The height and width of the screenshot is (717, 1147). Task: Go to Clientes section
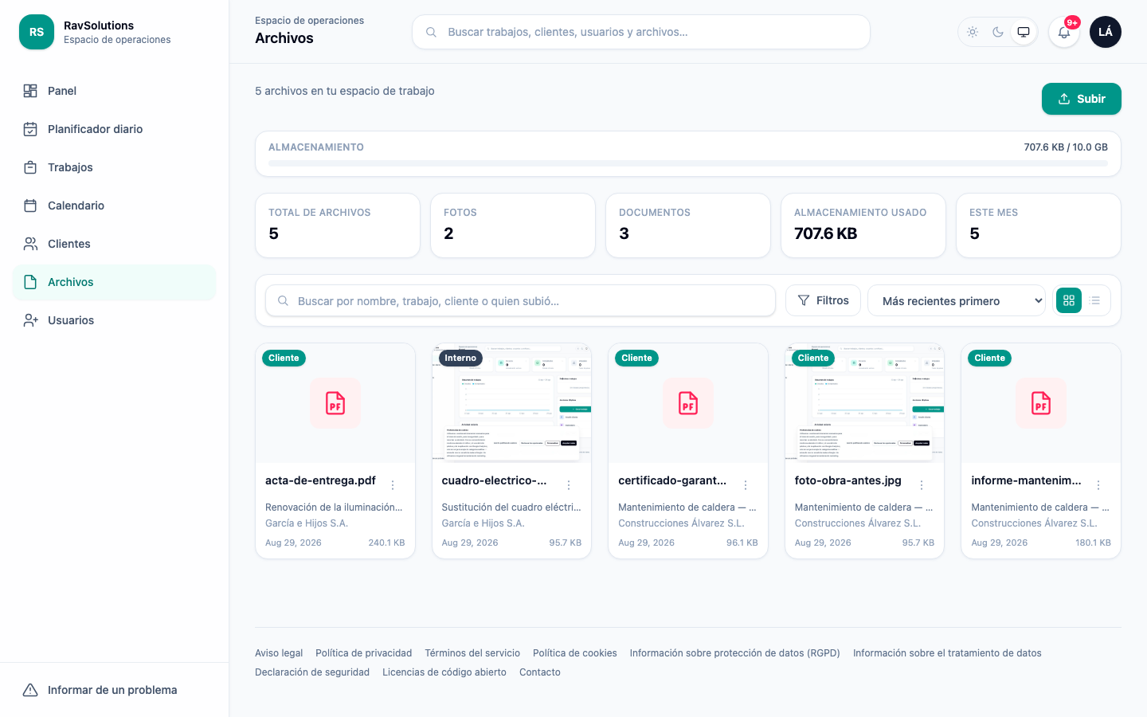coord(115,244)
